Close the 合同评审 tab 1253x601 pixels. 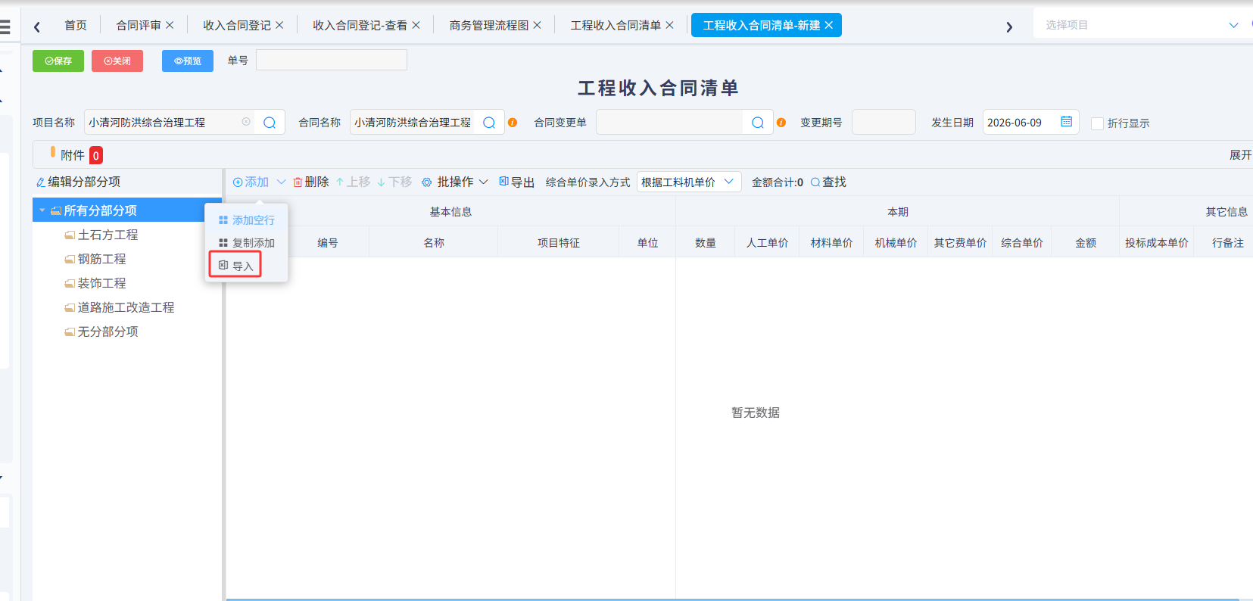coord(170,25)
